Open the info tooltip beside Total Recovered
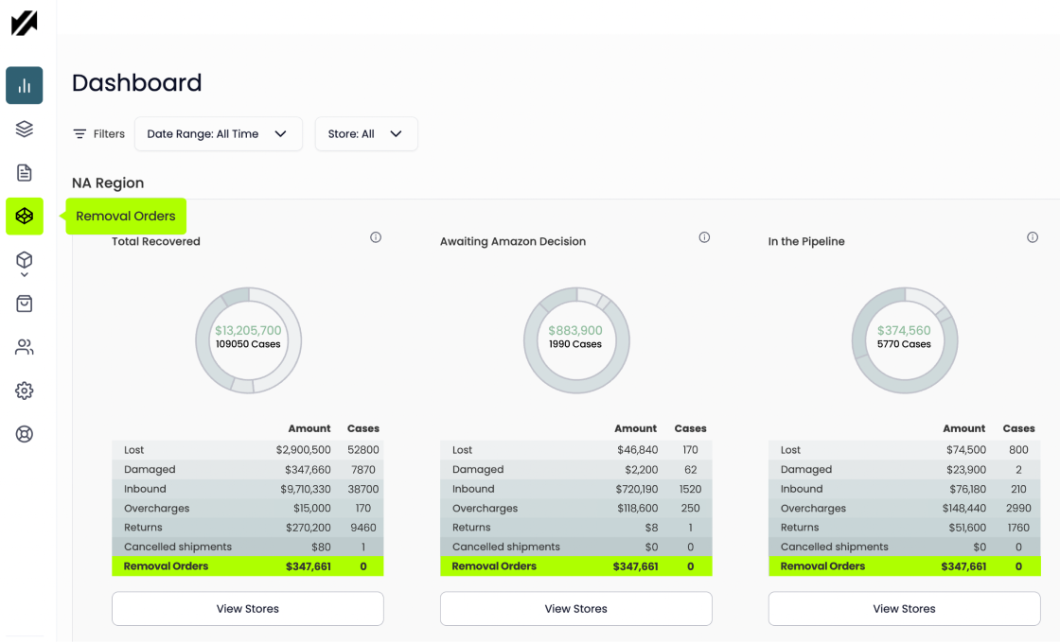1060x643 pixels. click(x=376, y=237)
